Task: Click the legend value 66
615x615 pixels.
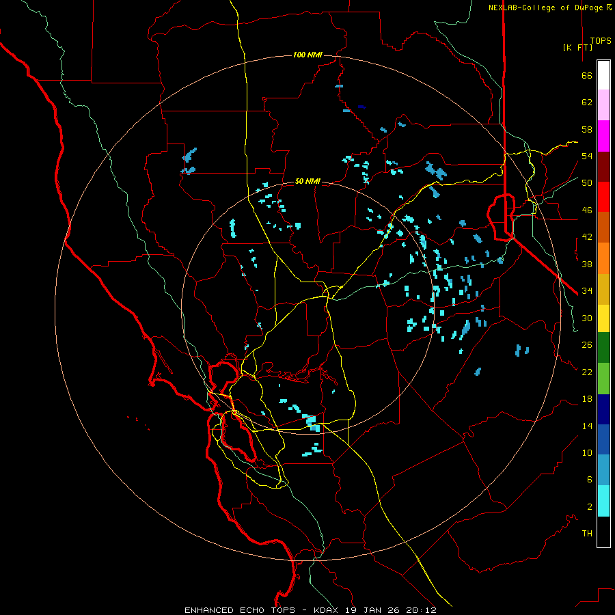Action: click(x=587, y=75)
